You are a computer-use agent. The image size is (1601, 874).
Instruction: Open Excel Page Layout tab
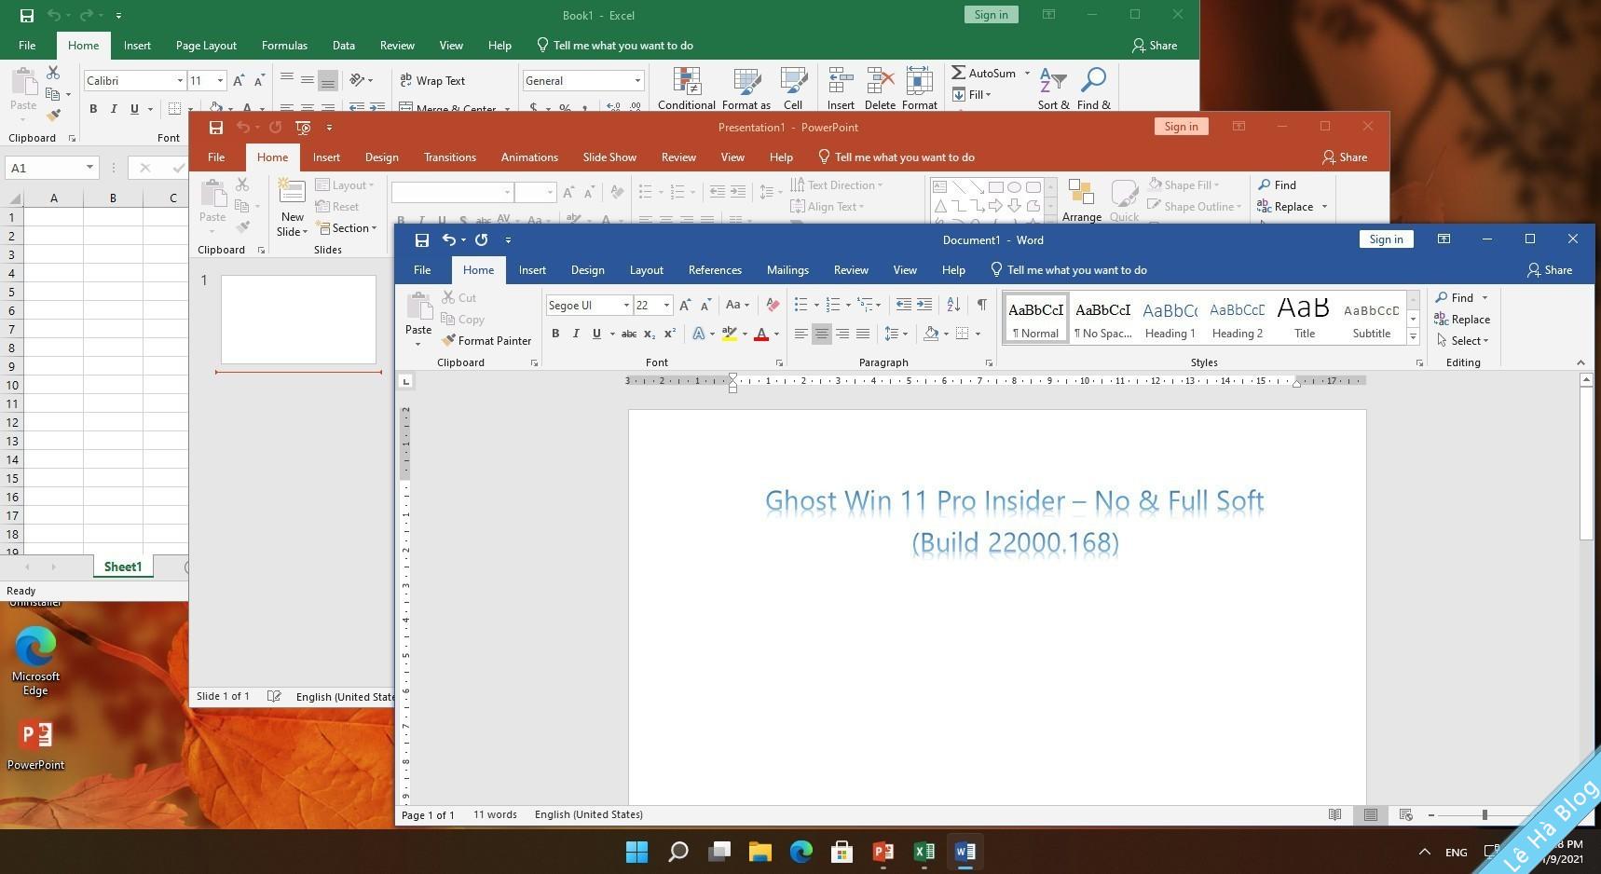pos(206,46)
